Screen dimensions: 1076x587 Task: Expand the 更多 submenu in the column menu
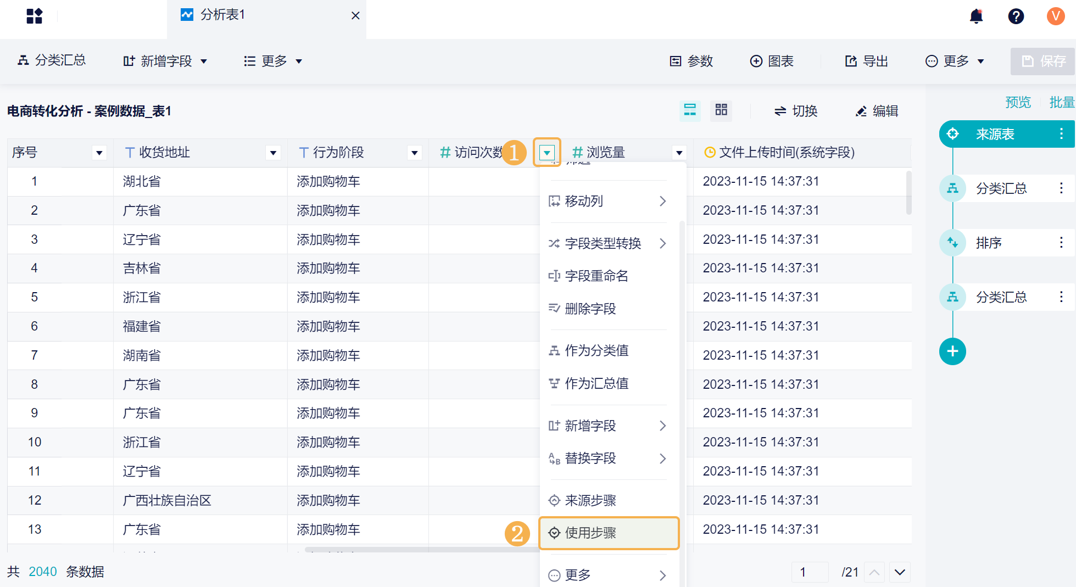tap(608, 575)
